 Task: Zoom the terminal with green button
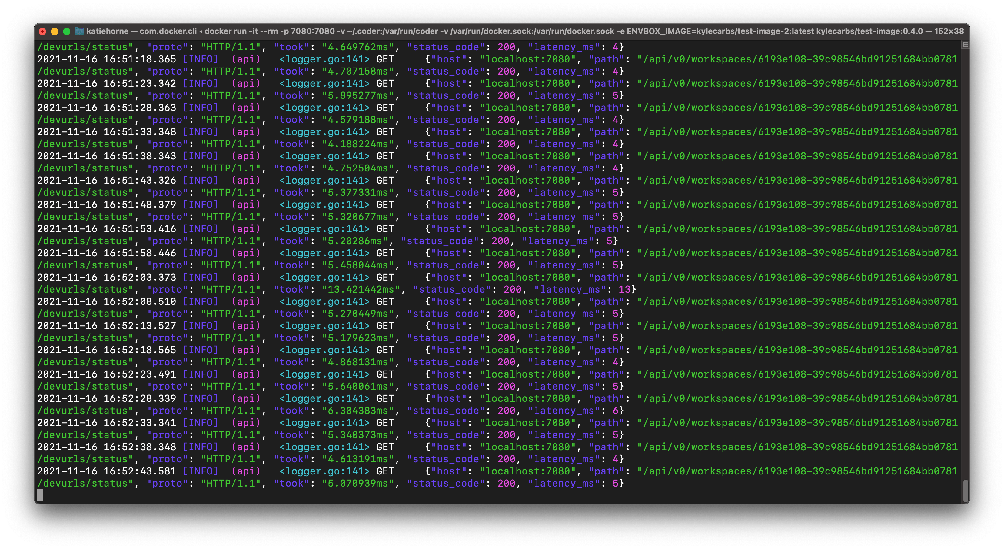(x=67, y=31)
